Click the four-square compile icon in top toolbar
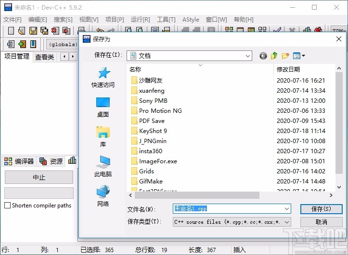Viewport: 348px width, 255px height. (x=229, y=30)
